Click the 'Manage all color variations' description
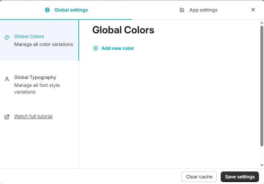Viewport: 264px width, 184px height. coord(44,44)
